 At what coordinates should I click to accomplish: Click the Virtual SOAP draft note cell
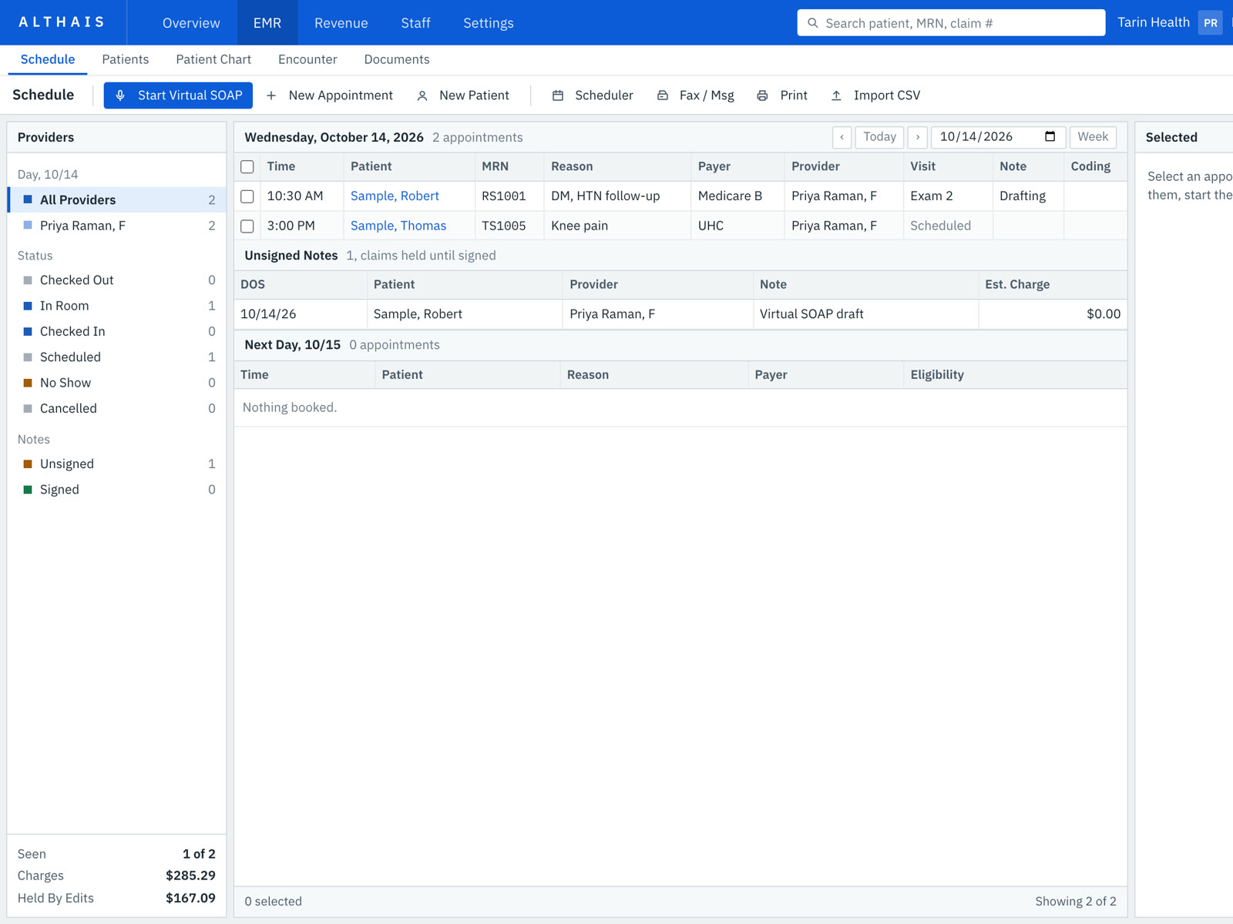pos(865,314)
